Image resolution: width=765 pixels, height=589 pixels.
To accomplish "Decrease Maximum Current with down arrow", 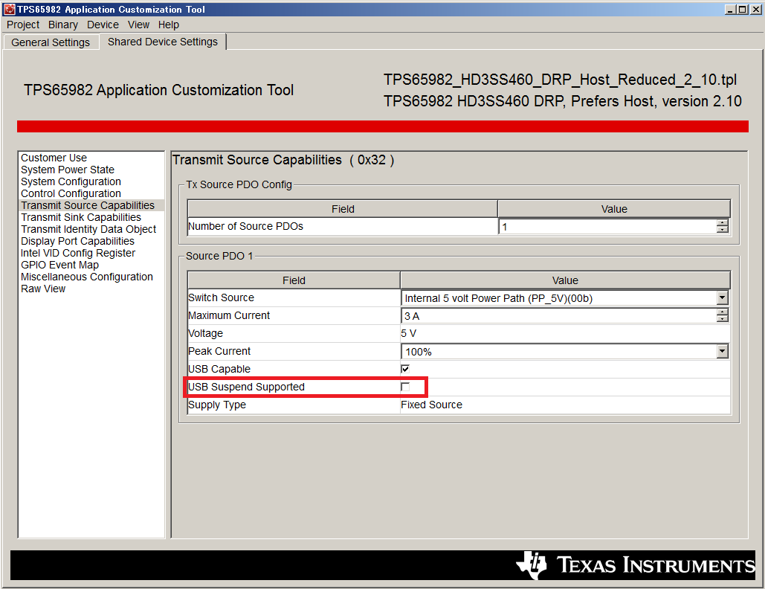I will (x=723, y=319).
